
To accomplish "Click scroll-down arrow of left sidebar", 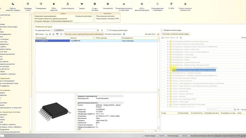I will click(x=30, y=132).
